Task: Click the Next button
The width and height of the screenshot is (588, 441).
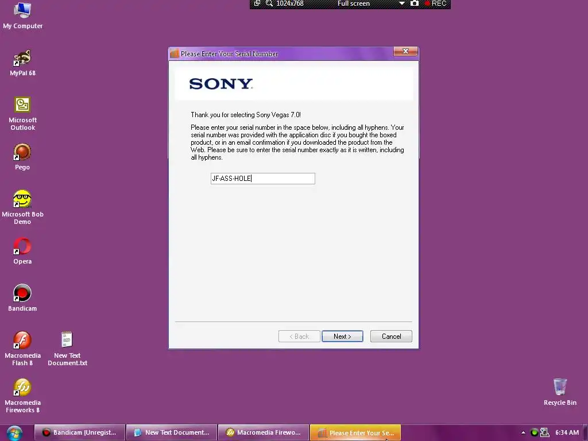Action: (x=342, y=336)
